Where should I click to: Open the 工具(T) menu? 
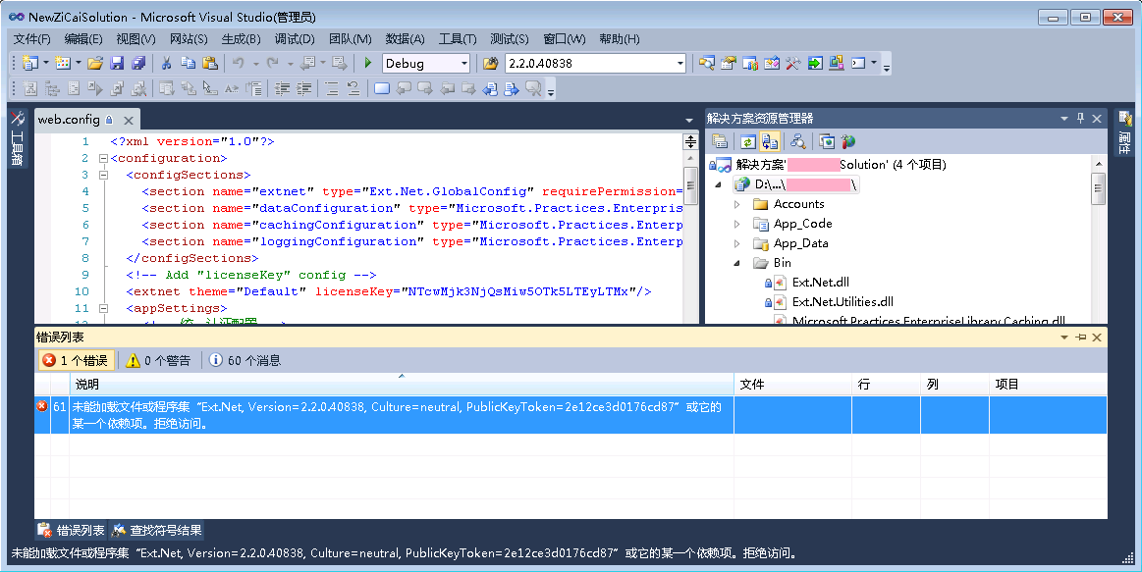tap(458, 39)
